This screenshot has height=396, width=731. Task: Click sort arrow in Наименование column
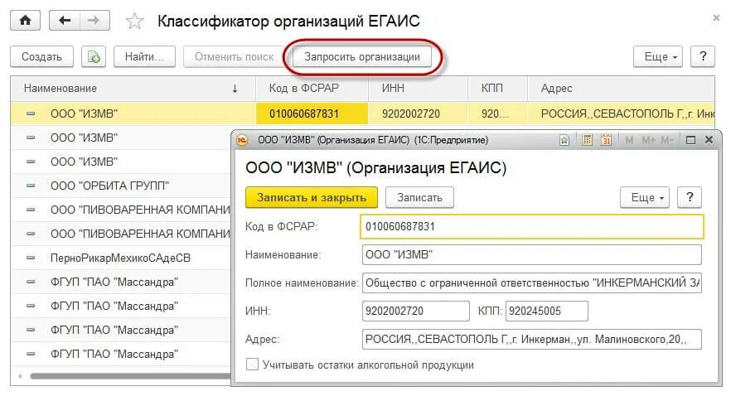coord(235,89)
